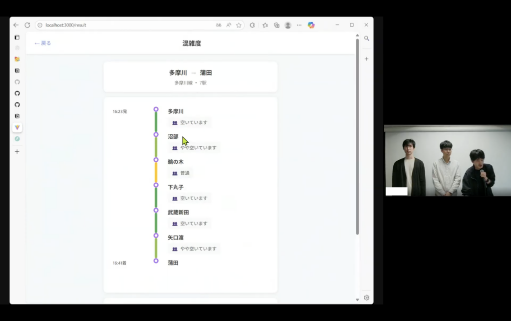
Task: Click the 沼部 station name
Action: 173,136
